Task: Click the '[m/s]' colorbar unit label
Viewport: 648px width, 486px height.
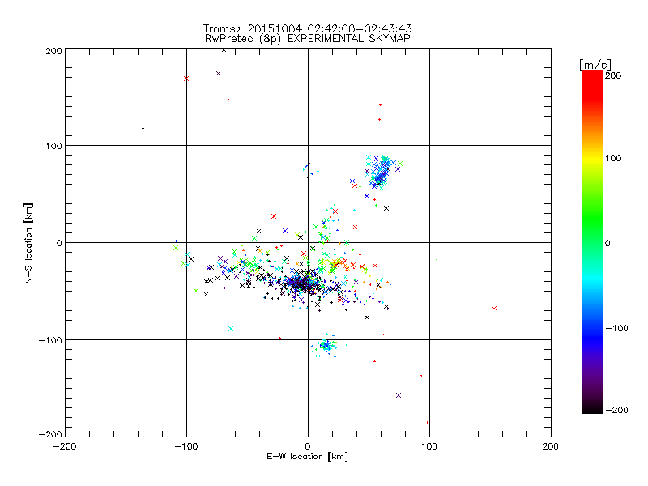Action: point(595,65)
